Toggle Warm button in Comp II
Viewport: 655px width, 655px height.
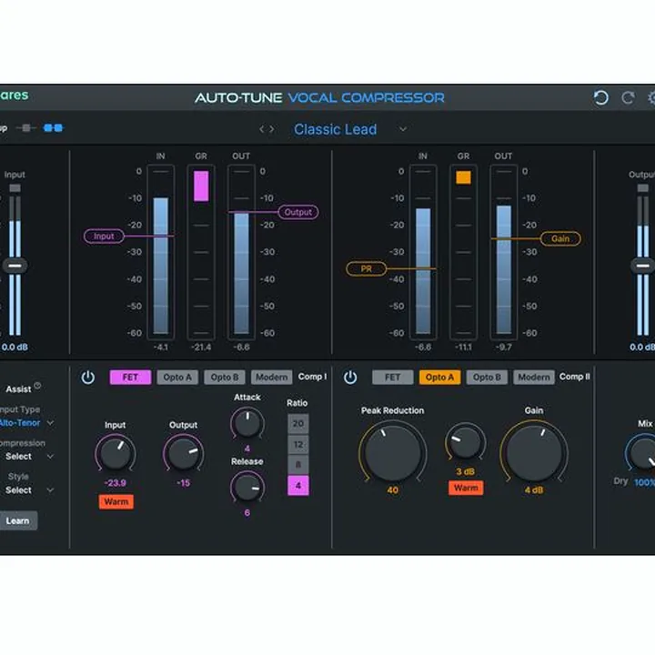coord(466,488)
